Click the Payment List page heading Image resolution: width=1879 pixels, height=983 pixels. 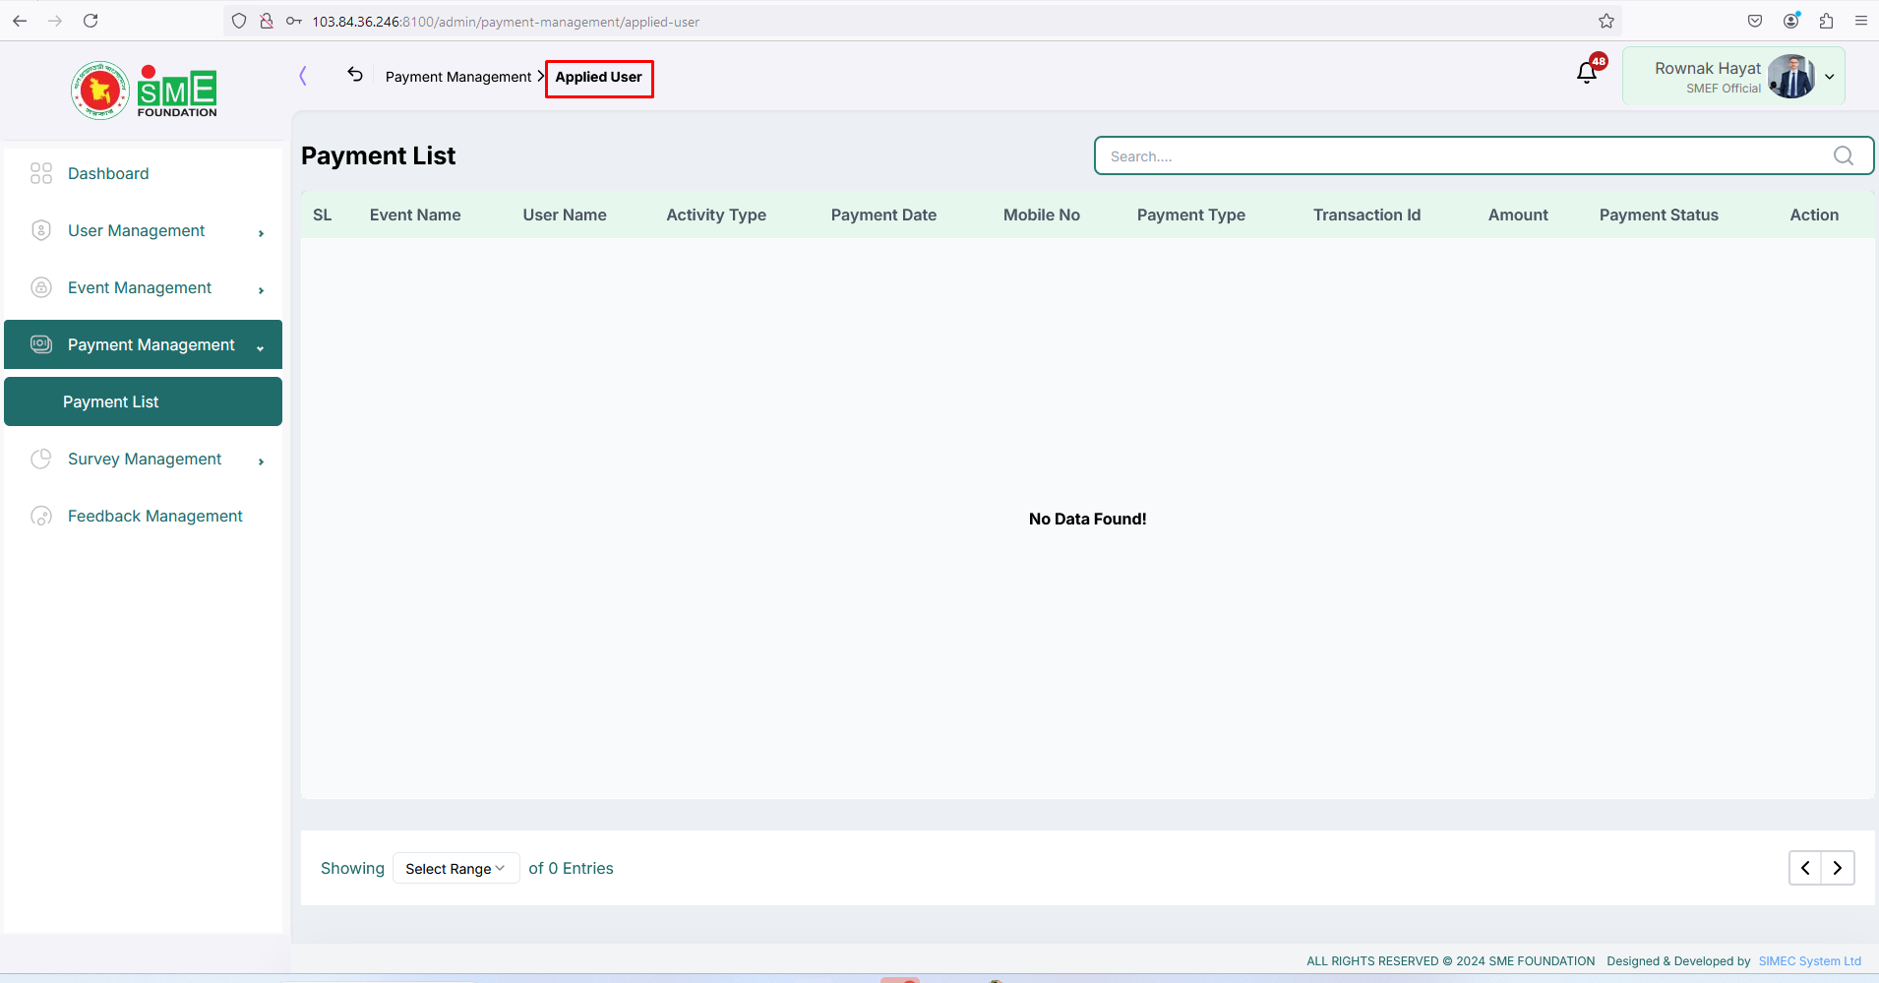coord(379,155)
